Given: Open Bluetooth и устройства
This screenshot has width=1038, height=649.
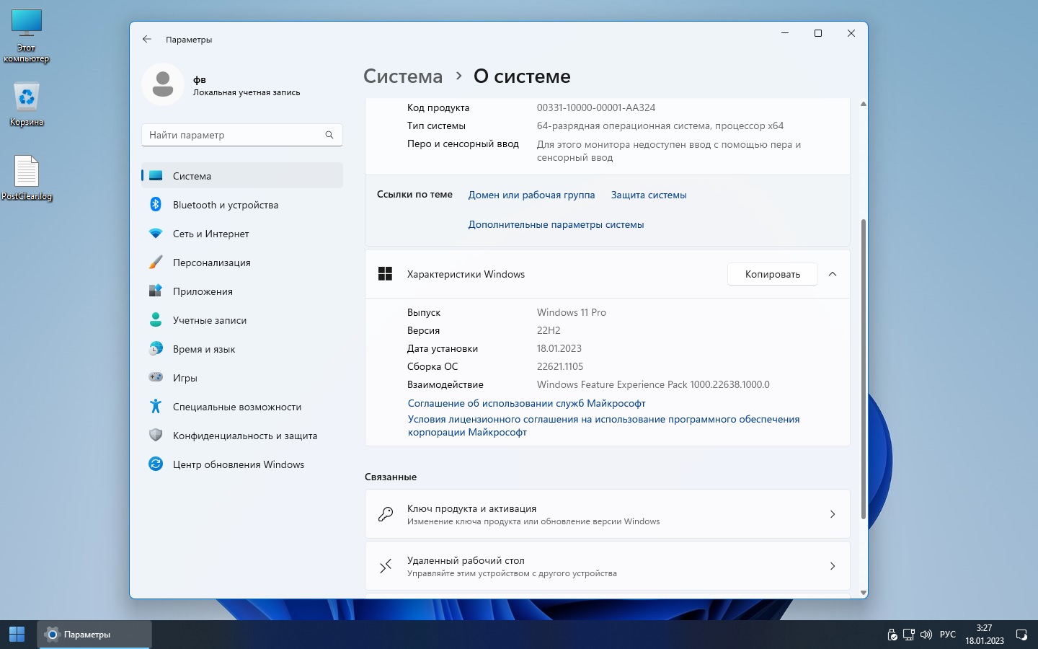Looking at the screenshot, I should 242,205.
